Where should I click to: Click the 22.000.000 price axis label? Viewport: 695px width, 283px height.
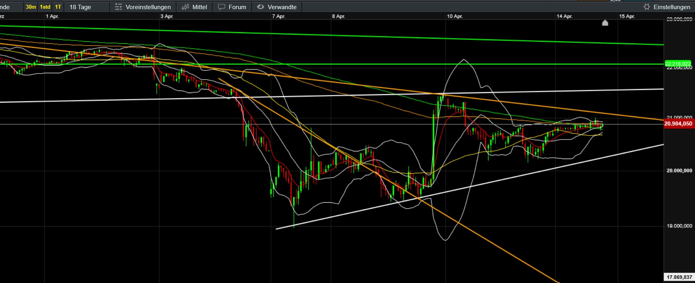pos(679,68)
